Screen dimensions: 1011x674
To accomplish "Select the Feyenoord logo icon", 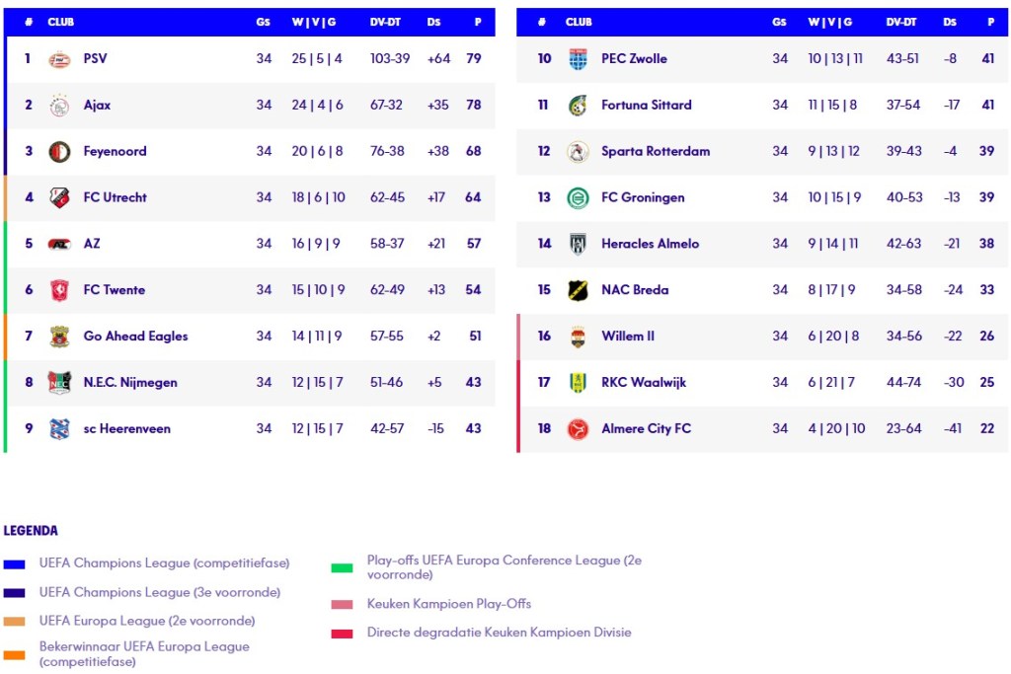I will click(x=59, y=152).
